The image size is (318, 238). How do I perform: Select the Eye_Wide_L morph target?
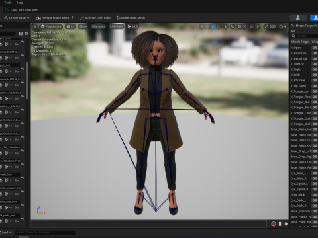tap(298, 173)
